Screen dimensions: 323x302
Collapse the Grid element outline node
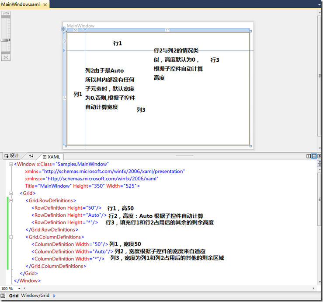click(11, 193)
